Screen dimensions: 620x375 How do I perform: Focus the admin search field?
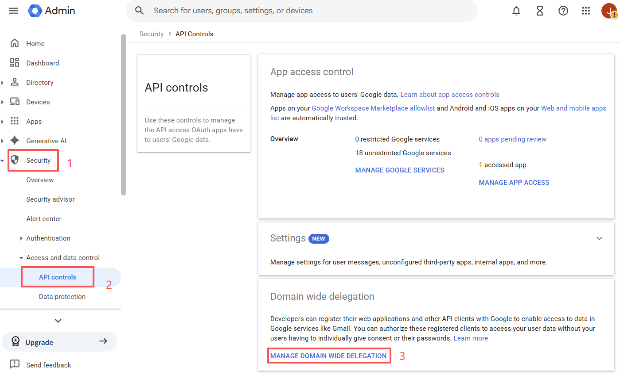(302, 11)
